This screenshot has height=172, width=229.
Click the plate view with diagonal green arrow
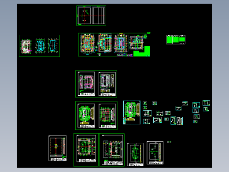[84, 16]
